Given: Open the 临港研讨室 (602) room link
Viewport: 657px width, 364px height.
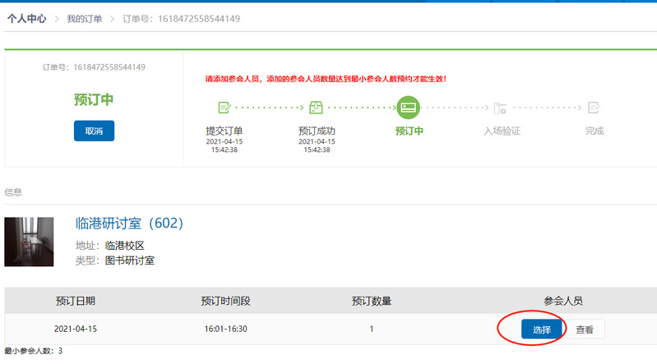Looking at the screenshot, I should coord(129,223).
